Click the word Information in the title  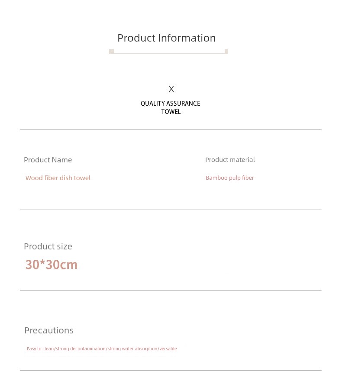pyautogui.click(x=187, y=38)
